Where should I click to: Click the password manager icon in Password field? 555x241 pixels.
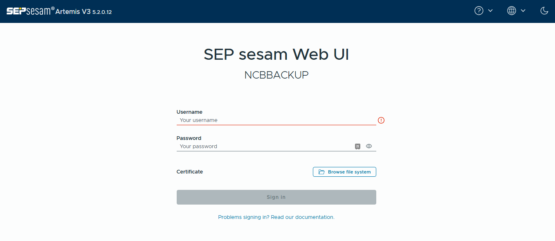pyautogui.click(x=357, y=146)
